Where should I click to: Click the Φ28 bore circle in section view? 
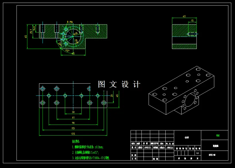(73, 36)
